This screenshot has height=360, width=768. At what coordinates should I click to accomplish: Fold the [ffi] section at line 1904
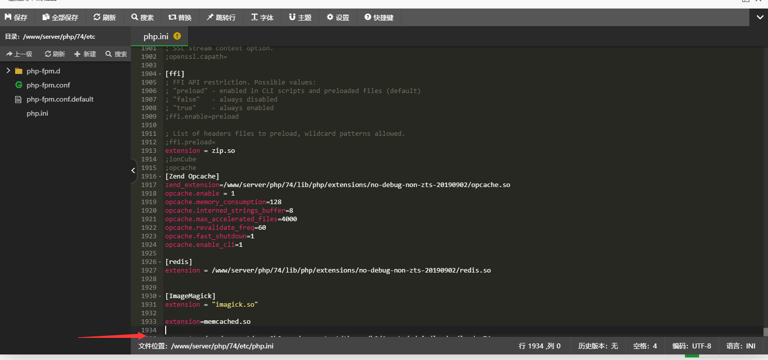[x=160, y=74]
